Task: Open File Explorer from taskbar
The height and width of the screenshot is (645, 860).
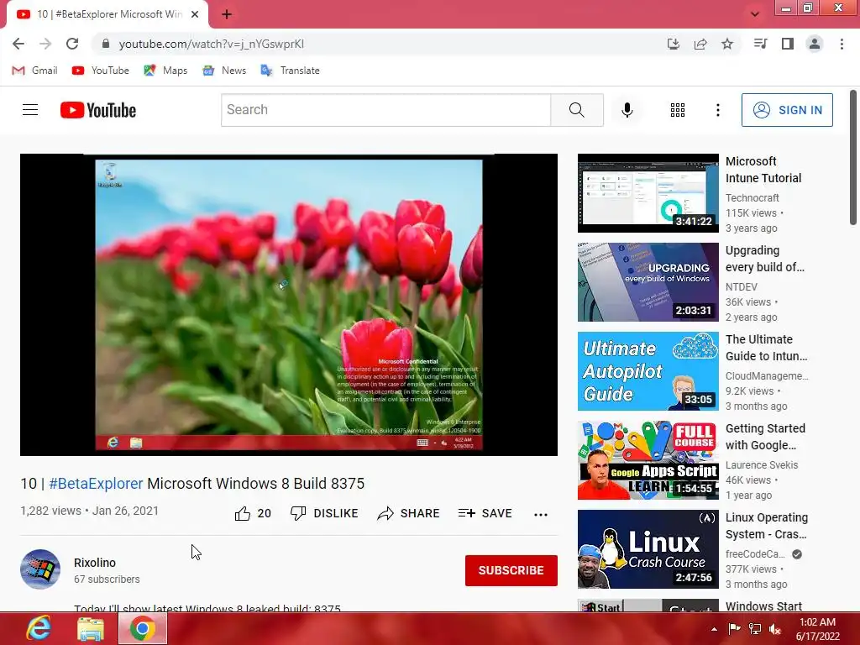Action: click(x=91, y=628)
